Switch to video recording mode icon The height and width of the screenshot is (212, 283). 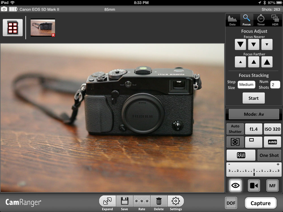[x=254, y=185]
